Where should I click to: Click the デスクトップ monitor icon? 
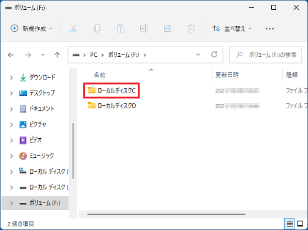pos(23,94)
